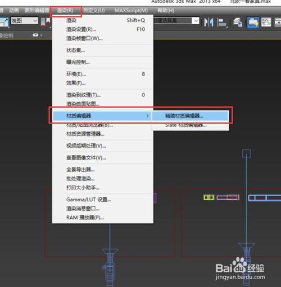Open 视频后期处理(V)... menu item
The image size is (281, 287).
click(103, 146)
